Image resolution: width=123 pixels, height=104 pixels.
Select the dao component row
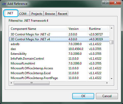tap(59, 49)
